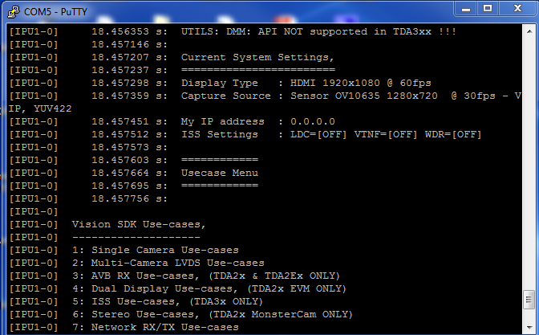Click the Single Camera Use-cases line
539x335 pixels.
click(156, 250)
